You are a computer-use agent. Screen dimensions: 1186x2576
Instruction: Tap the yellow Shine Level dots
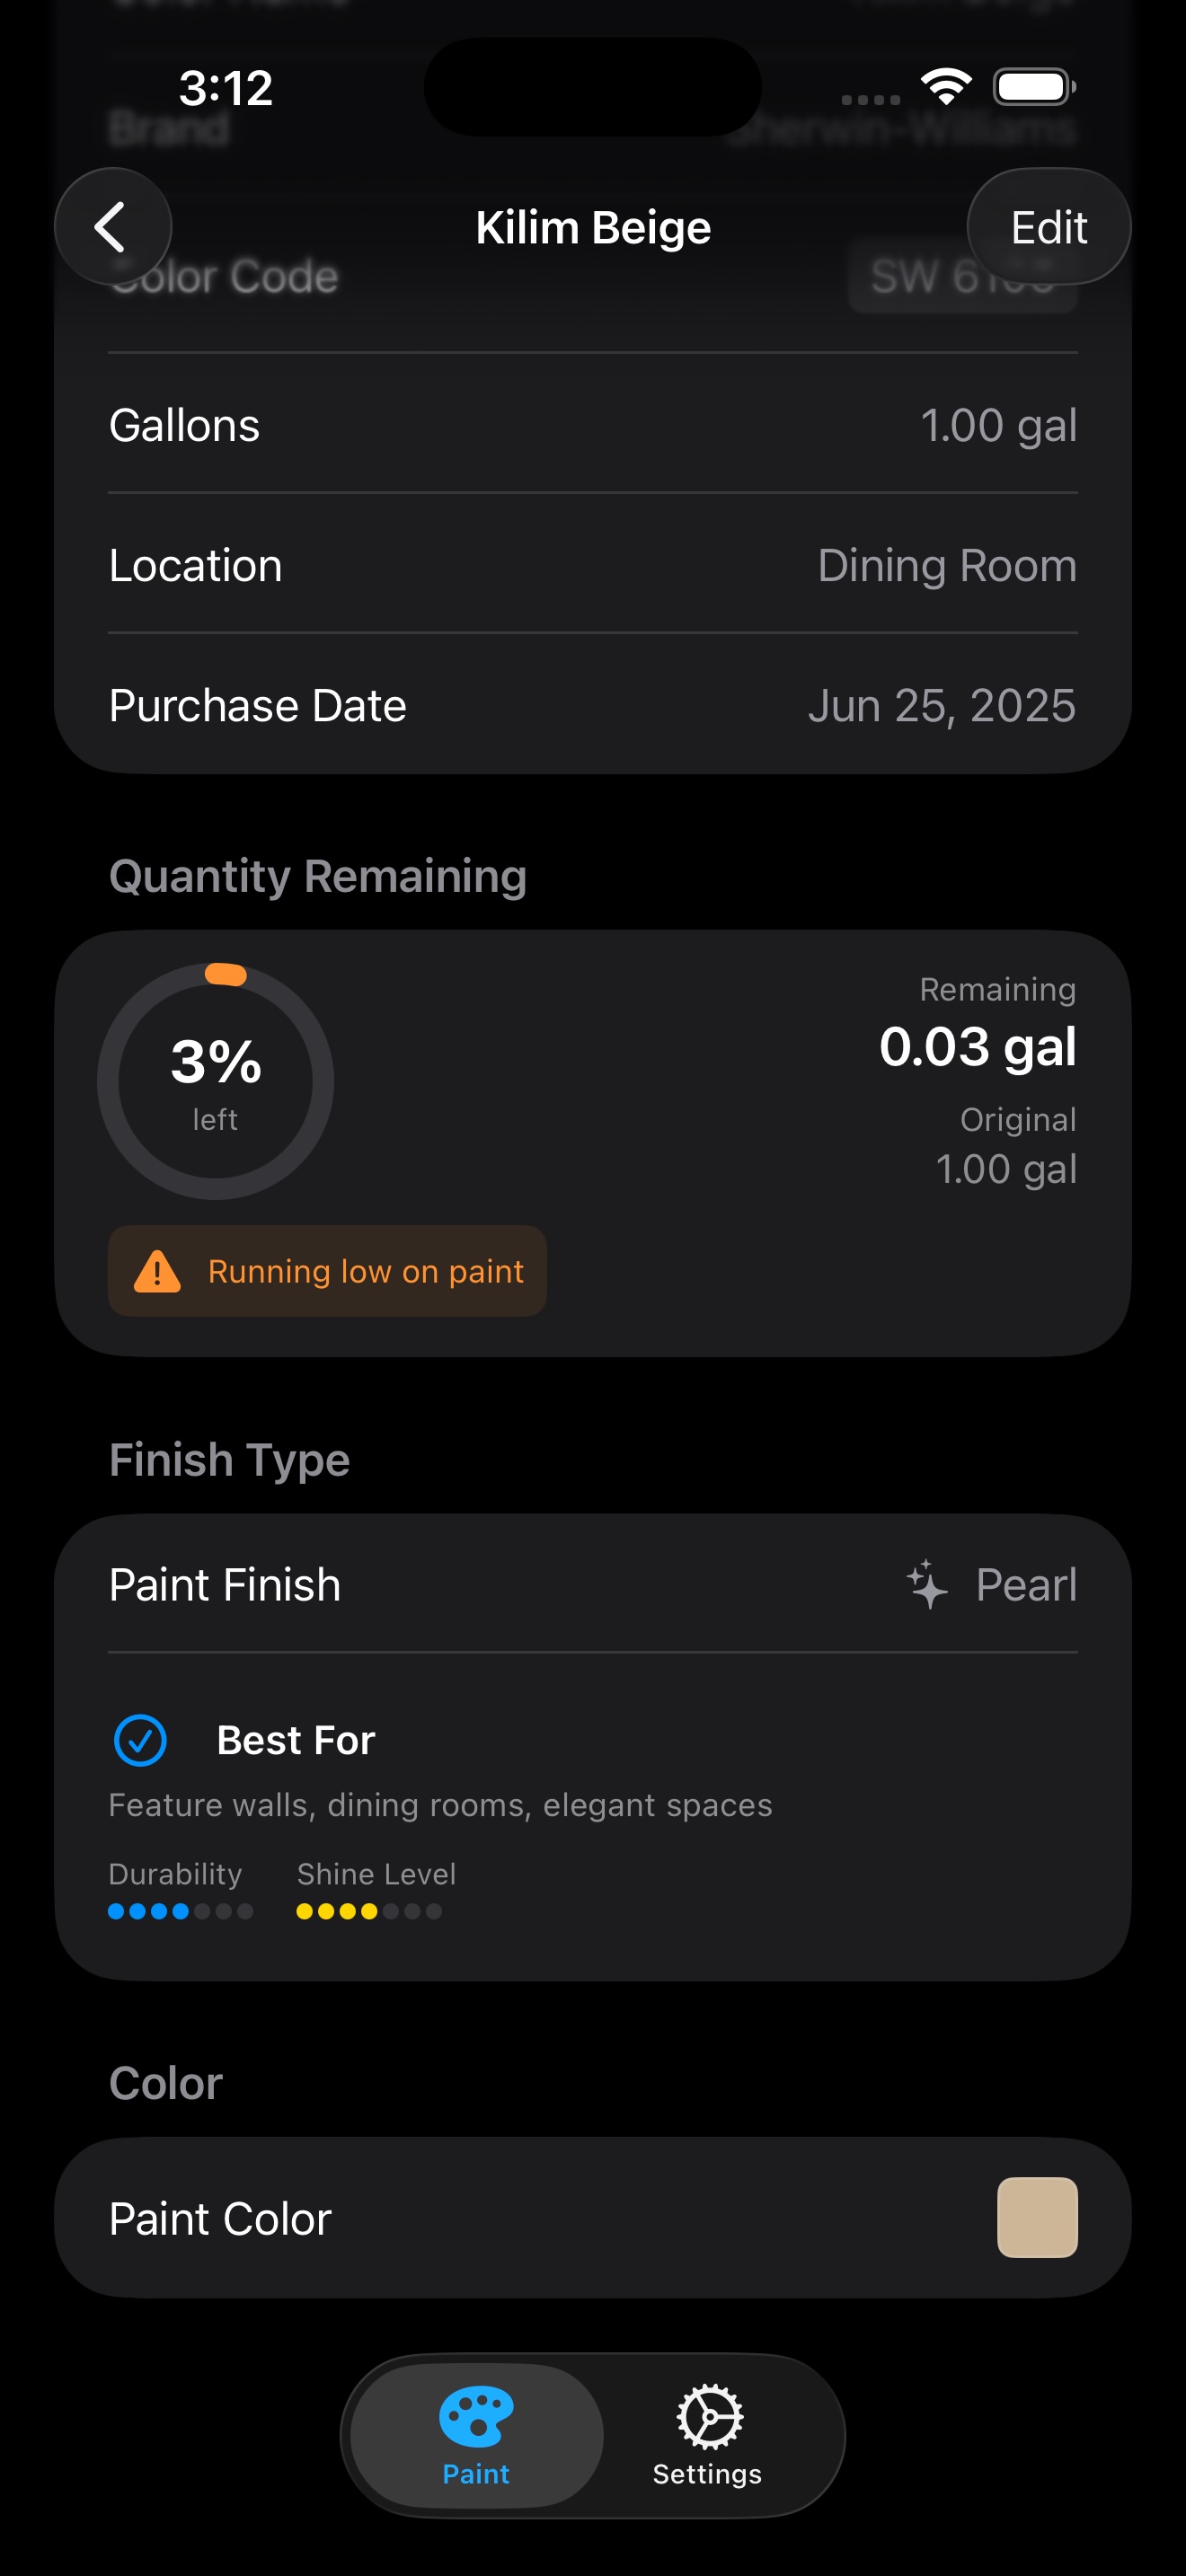coord(368,1911)
